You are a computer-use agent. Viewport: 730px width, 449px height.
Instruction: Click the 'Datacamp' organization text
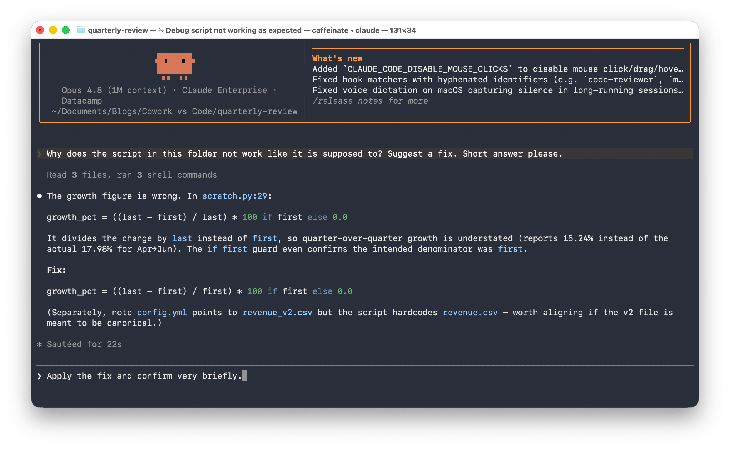pyautogui.click(x=82, y=101)
